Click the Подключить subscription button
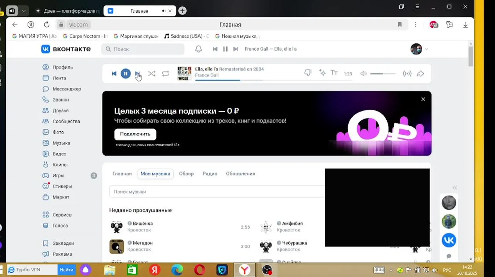Image resolution: width=495 pixels, height=277 pixels. [x=135, y=134]
